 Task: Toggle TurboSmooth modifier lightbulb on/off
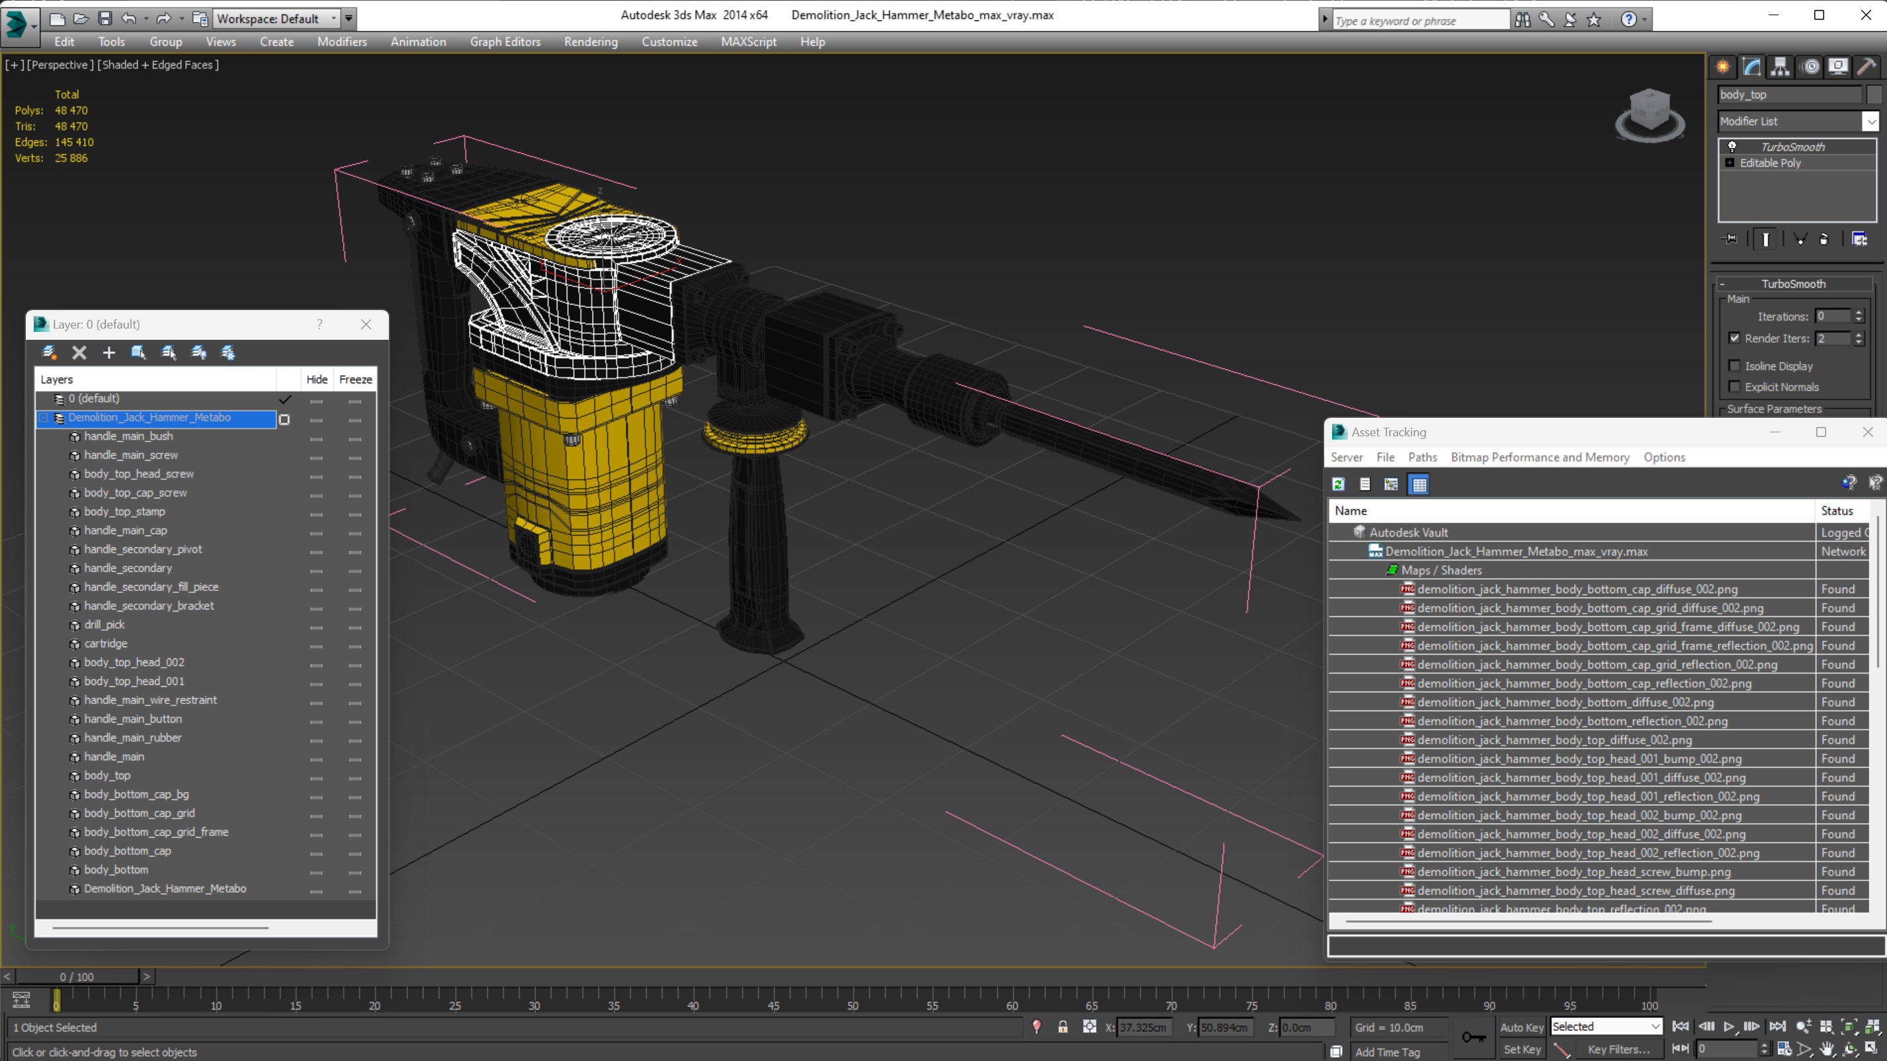click(x=1732, y=147)
